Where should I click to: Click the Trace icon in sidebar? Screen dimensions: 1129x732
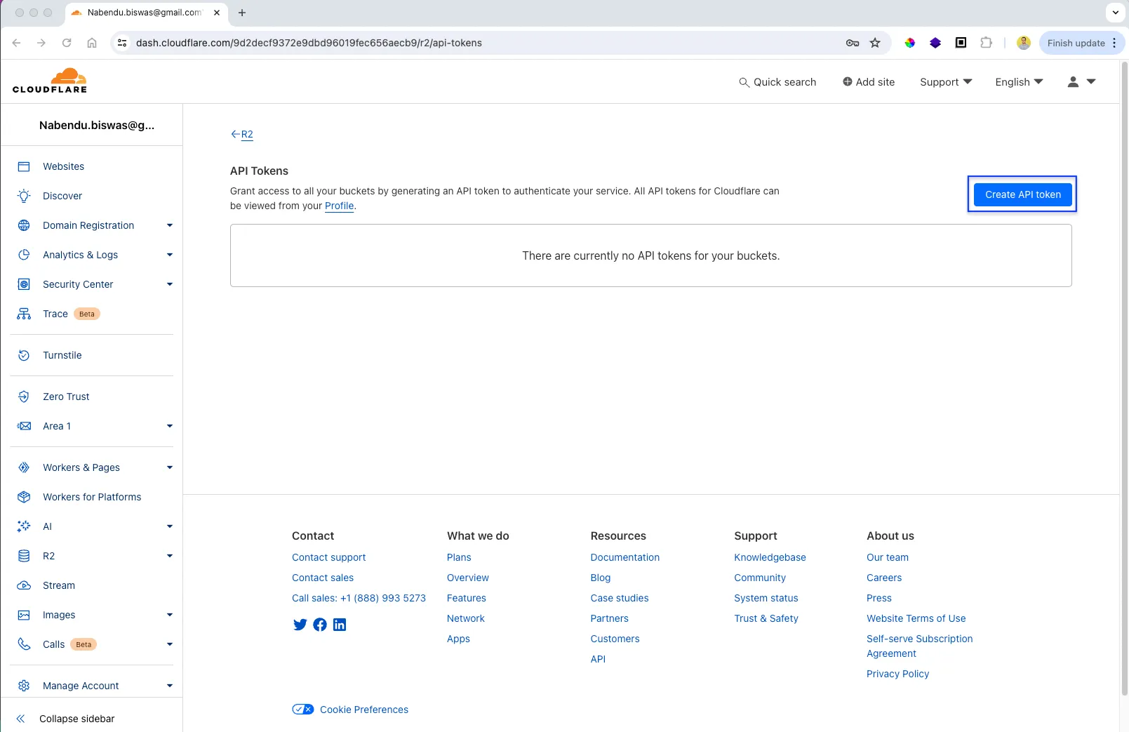coord(24,314)
